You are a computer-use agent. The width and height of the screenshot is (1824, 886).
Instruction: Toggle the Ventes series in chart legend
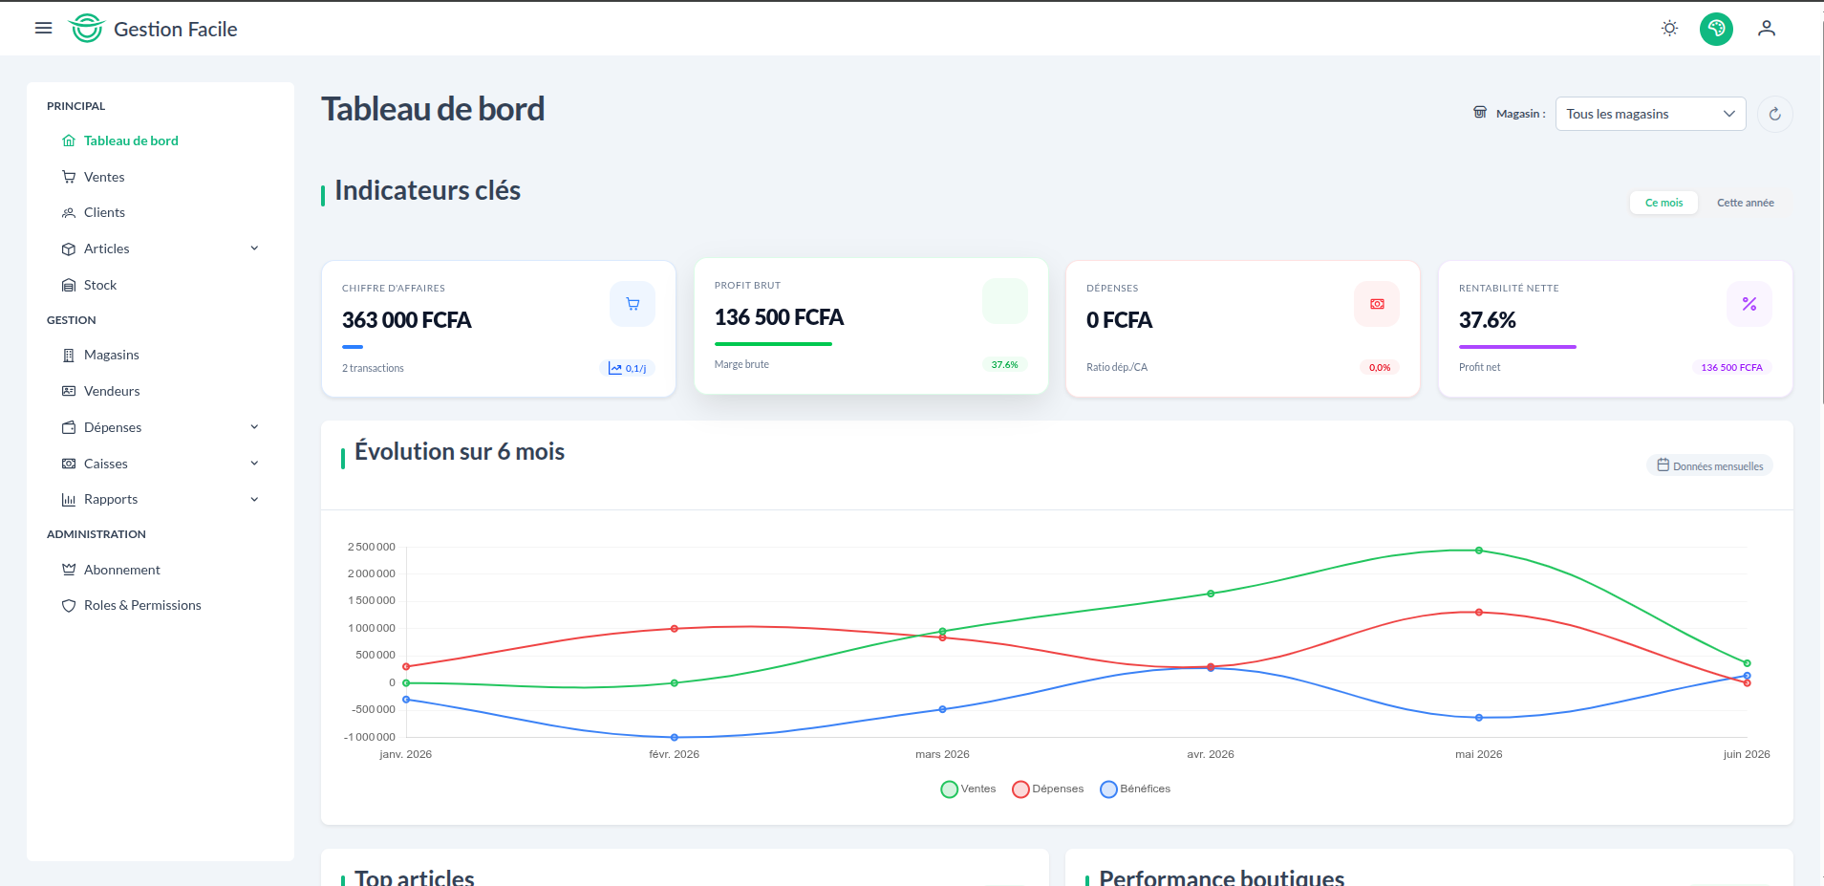(x=968, y=789)
